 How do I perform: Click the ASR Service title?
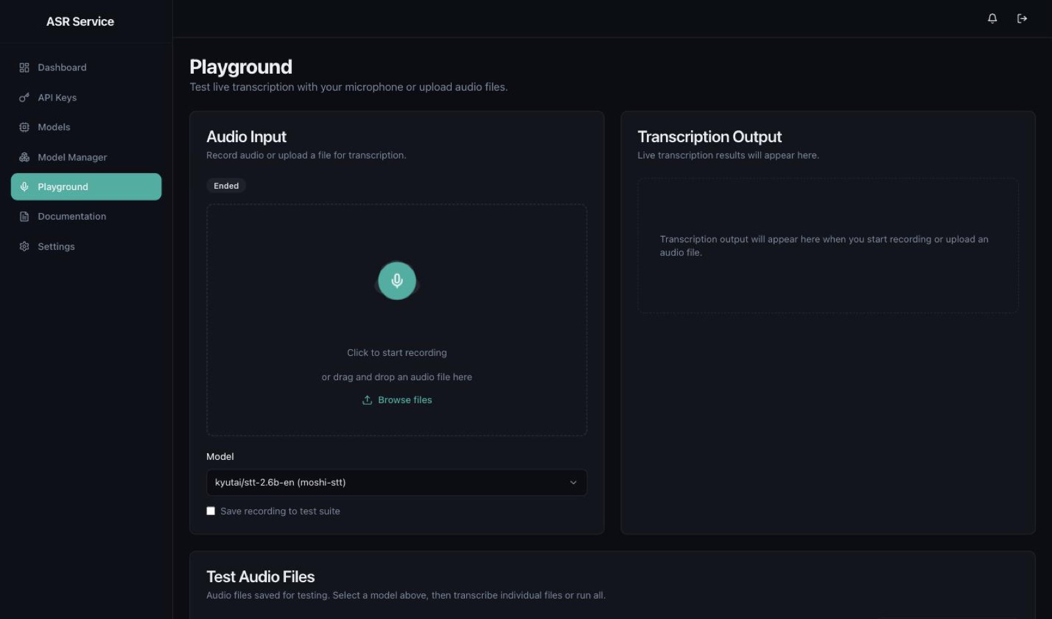80,22
